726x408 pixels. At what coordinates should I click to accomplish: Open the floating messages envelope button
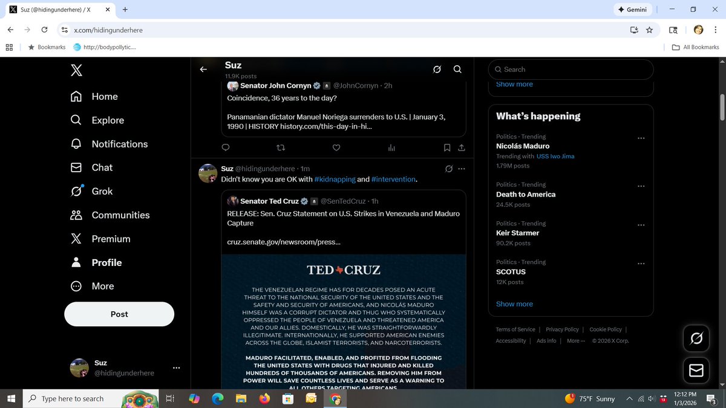(x=696, y=370)
